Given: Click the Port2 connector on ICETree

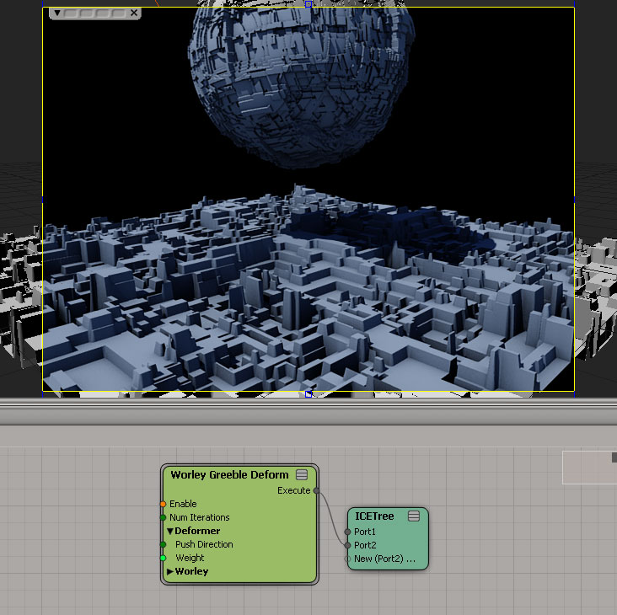Looking at the screenshot, I should (347, 545).
